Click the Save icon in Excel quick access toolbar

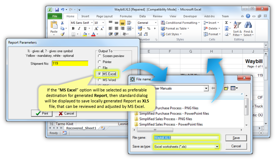pos(57,10)
